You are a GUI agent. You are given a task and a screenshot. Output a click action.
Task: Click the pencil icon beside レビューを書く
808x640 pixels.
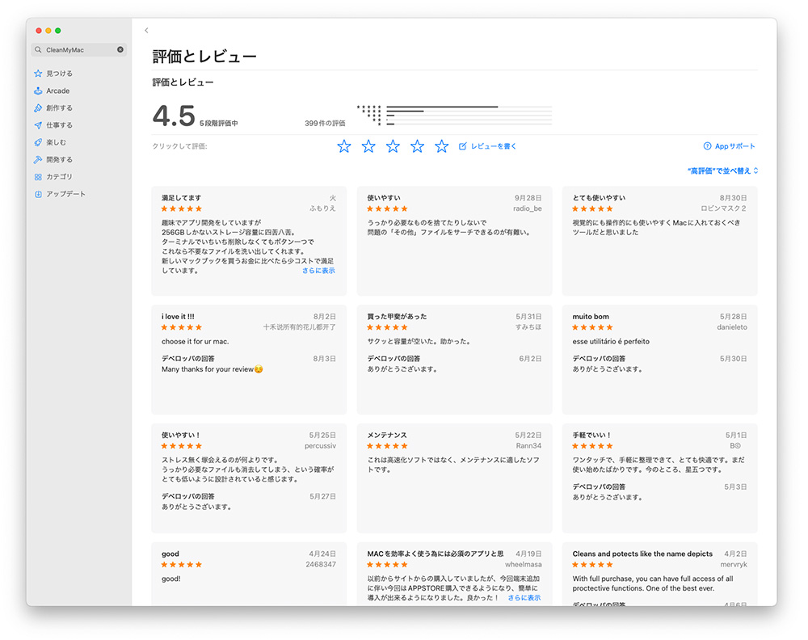coord(462,146)
